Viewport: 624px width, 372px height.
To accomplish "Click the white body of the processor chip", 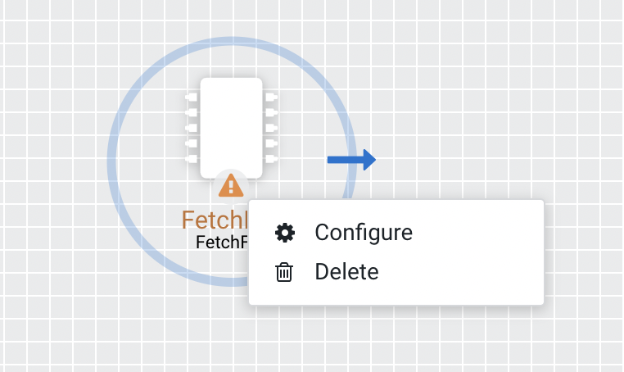I will click(x=231, y=123).
